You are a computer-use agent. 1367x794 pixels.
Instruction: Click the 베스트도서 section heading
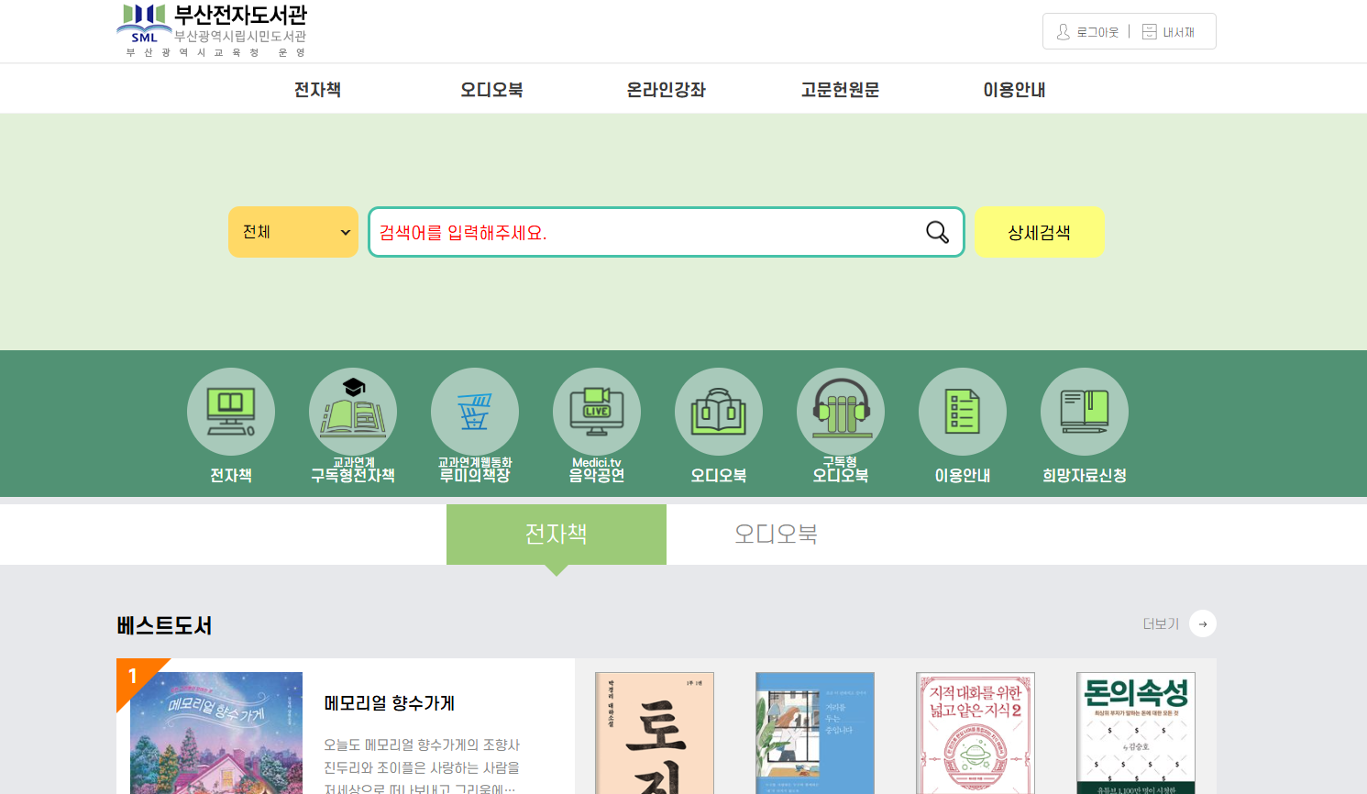click(x=164, y=625)
